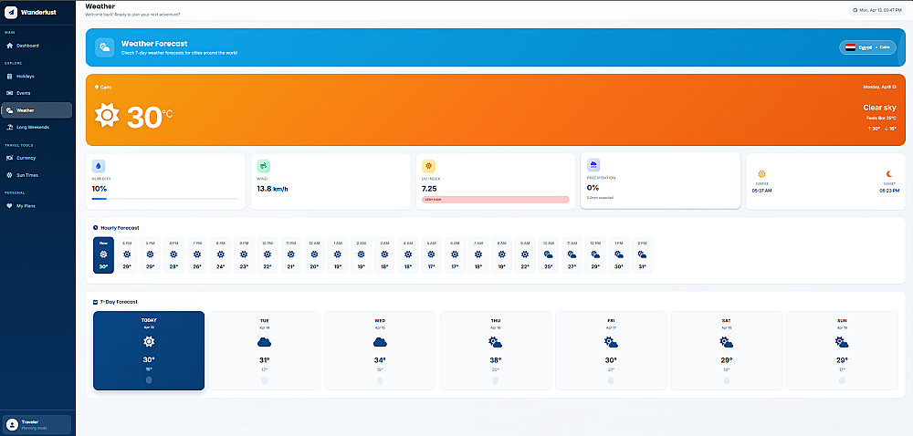Open Holidays in the sidebar
The width and height of the screenshot is (913, 436).
coord(37,76)
